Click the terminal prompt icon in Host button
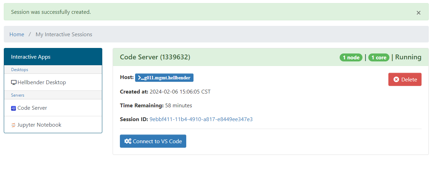Image resolution: width=444 pixels, height=177 pixels. (x=141, y=78)
